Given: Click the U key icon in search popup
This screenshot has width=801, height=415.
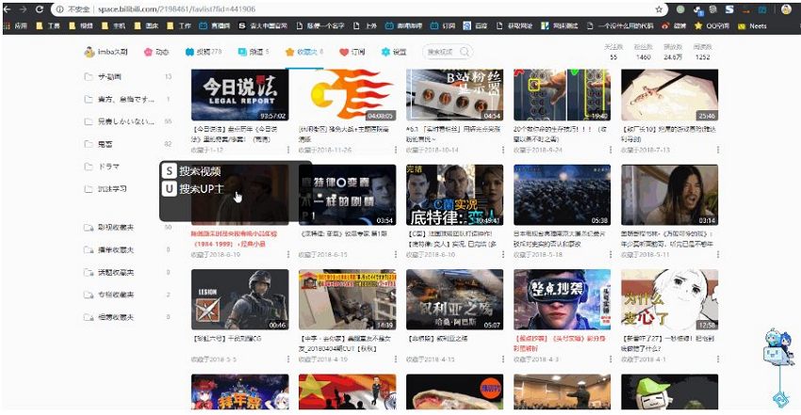Looking at the screenshot, I should (x=169, y=188).
